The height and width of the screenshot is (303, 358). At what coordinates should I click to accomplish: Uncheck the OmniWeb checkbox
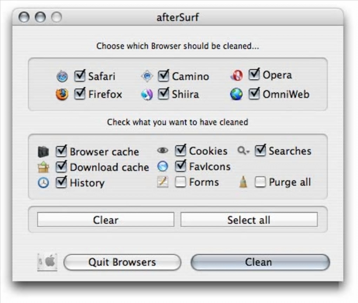254,94
